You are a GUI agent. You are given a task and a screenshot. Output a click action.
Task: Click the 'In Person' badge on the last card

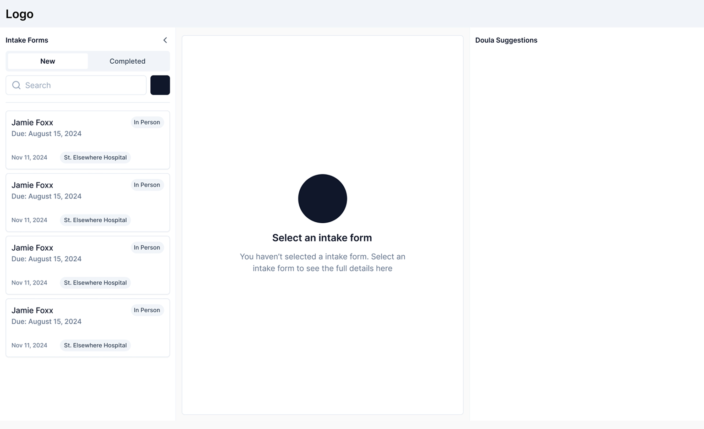(x=147, y=310)
